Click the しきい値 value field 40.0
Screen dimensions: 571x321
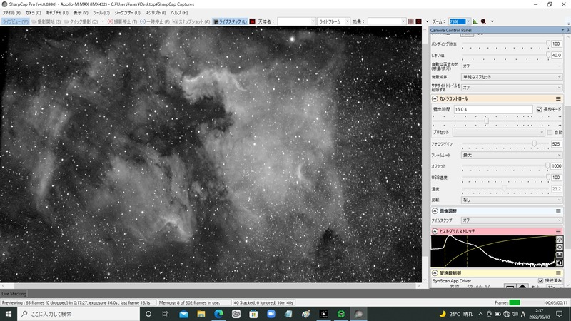tap(556, 55)
